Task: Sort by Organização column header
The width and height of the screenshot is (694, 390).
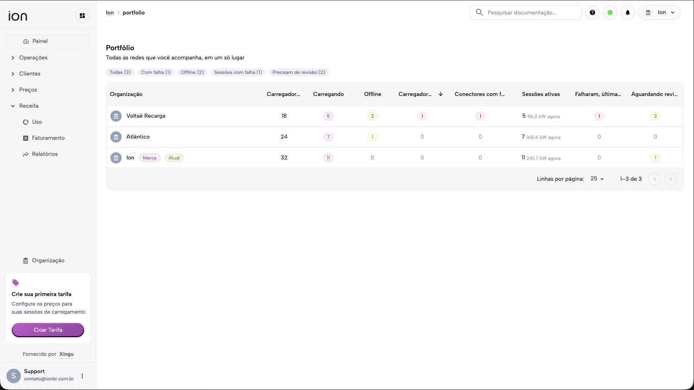Action: tap(126, 94)
